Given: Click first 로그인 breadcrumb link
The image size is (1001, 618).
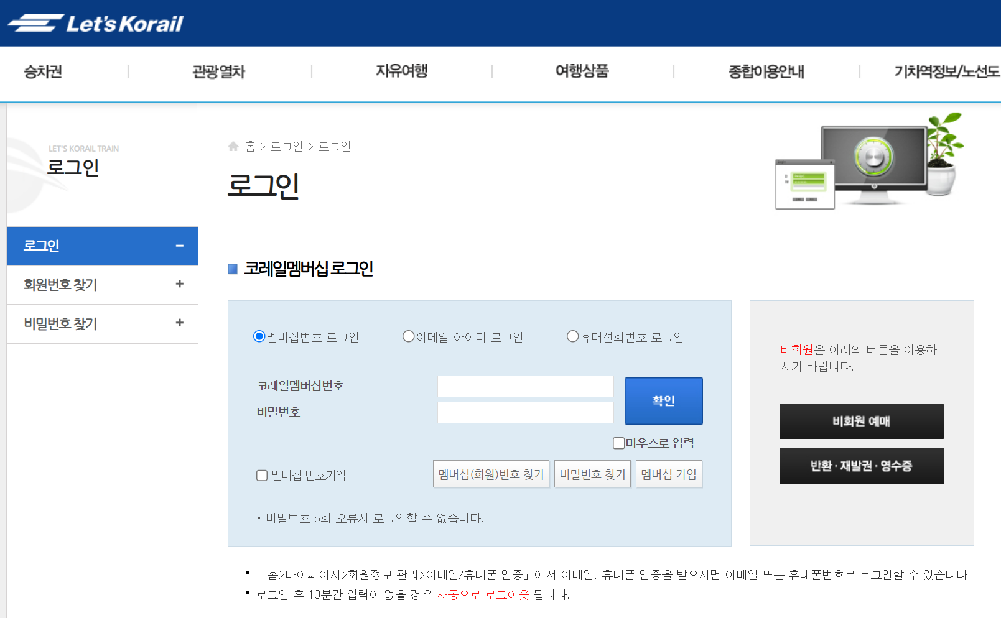Looking at the screenshot, I should pos(286,147).
